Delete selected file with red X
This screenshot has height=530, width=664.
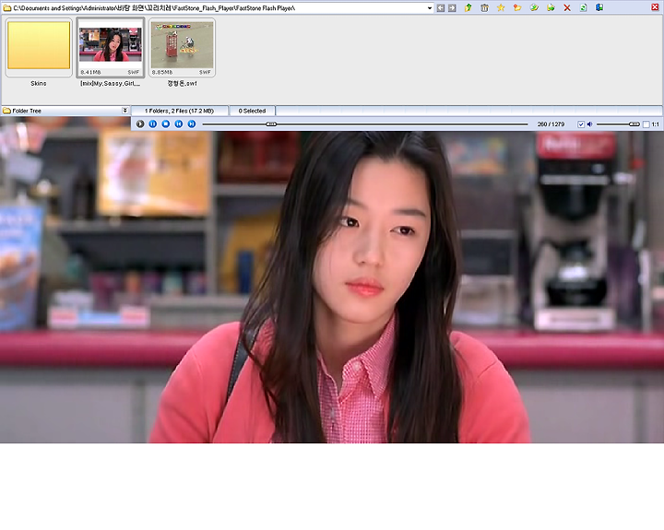567,7
